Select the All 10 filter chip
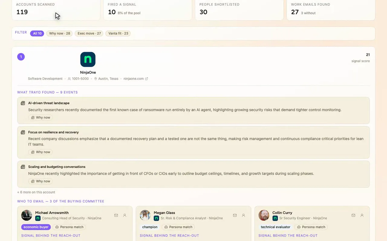 [x=37, y=33]
